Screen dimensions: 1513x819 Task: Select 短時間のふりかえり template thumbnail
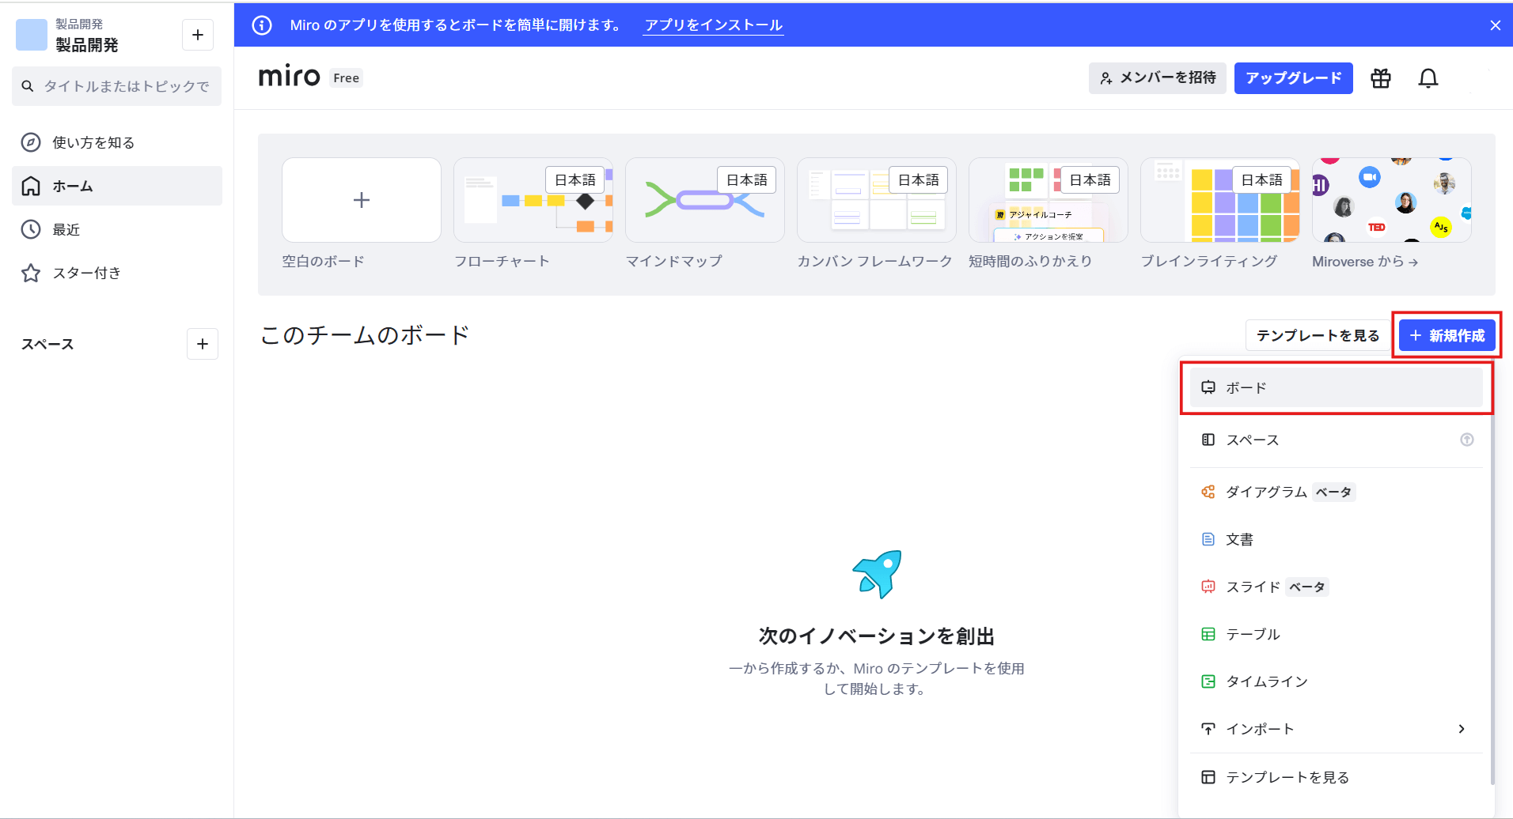(1048, 200)
